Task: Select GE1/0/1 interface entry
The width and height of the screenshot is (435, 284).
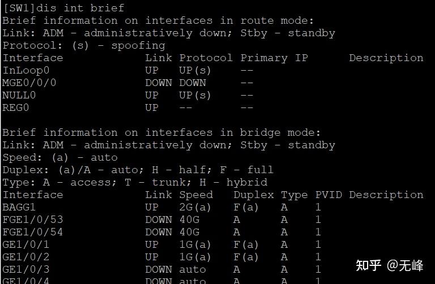Action: pos(26,244)
